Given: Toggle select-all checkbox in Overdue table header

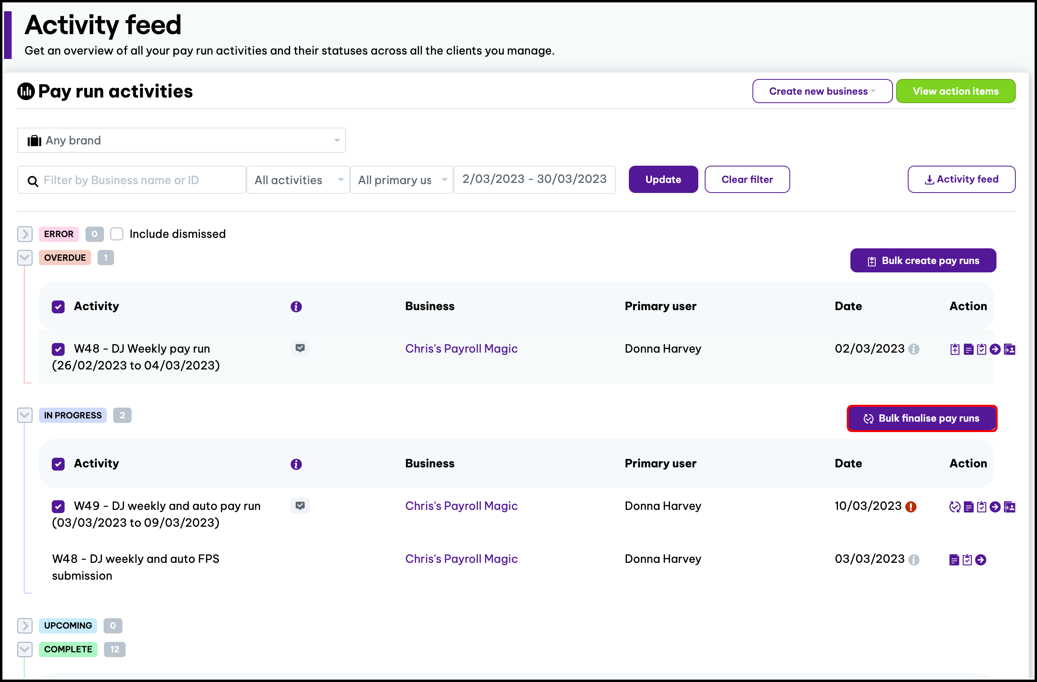Looking at the screenshot, I should (x=58, y=306).
